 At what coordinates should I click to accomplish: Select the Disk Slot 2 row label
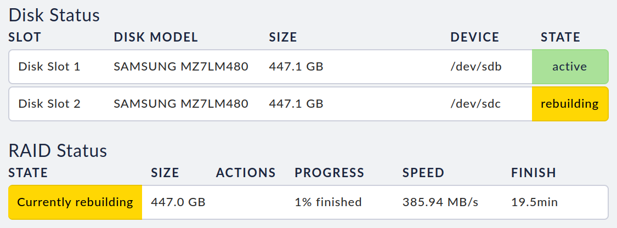tap(49, 103)
